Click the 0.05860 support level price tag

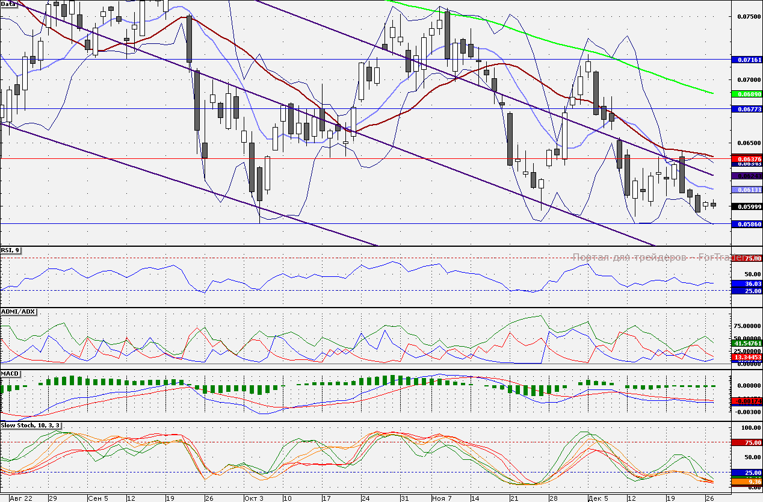[747, 224]
